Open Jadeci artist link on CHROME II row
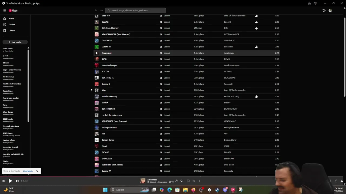Screen dimensions: 346x194 [167, 40]
